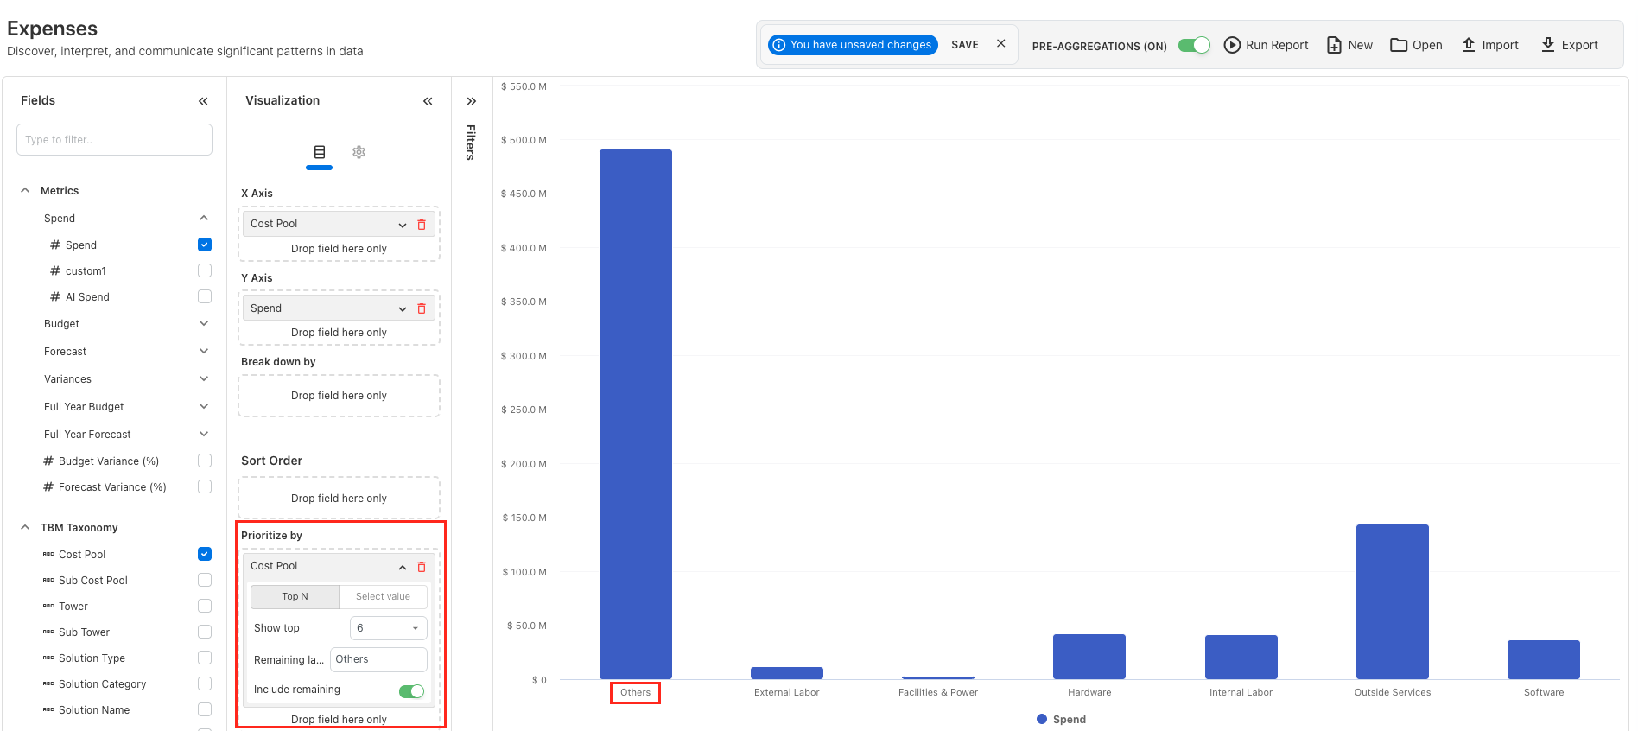
Task: Select the Top N tab
Action: click(x=295, y=596)
